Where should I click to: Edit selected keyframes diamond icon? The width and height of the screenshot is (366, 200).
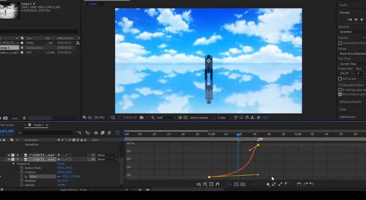[268, 184]
